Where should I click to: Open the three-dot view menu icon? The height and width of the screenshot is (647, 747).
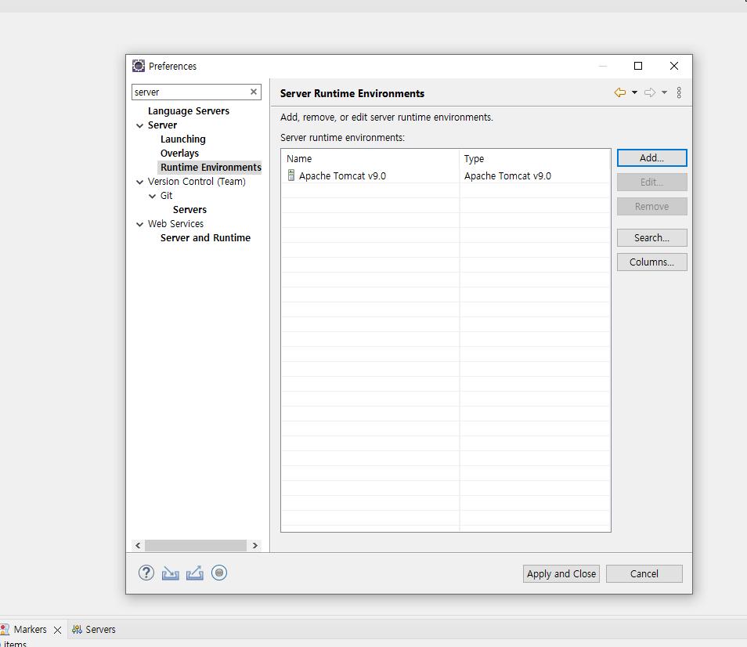coord(679,92)
